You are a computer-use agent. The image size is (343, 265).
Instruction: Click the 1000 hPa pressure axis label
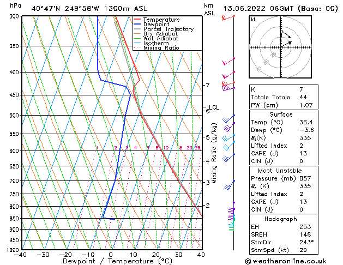pos(14,250)
